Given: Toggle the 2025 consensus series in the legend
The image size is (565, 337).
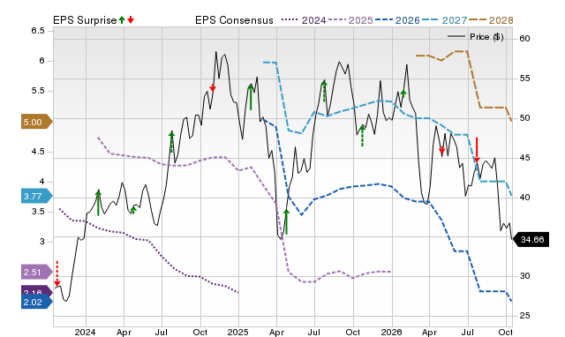Looking at the screenshot, I should coord(350,20).
